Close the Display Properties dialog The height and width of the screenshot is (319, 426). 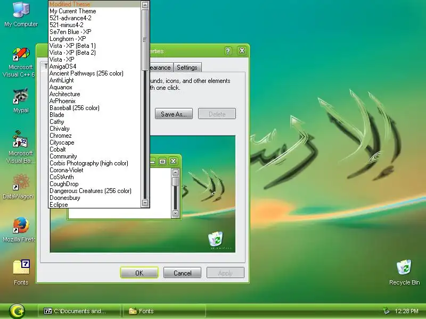(242, 51)
